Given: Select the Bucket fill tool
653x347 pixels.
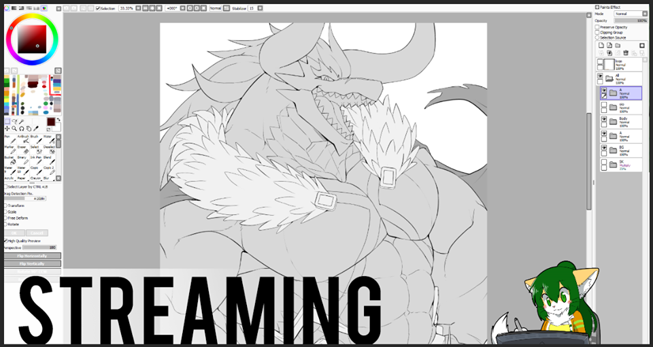Looking at the screenshot, I should point(10,161).
